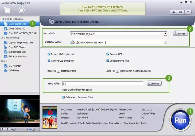
Task: Play the preview video
Action: (3, 129)
